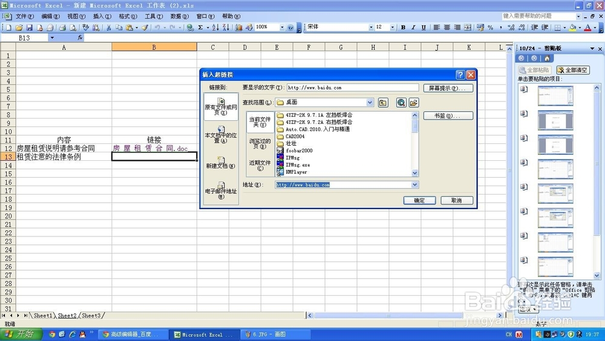Click the Merge and Center icon
This screenshot has width=605, height=341.
point(467,27)
